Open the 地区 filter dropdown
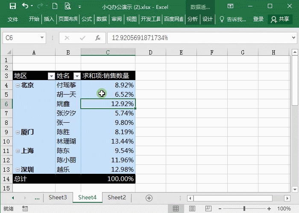This screenshot has width=299, height=213. tap(51, 76)
